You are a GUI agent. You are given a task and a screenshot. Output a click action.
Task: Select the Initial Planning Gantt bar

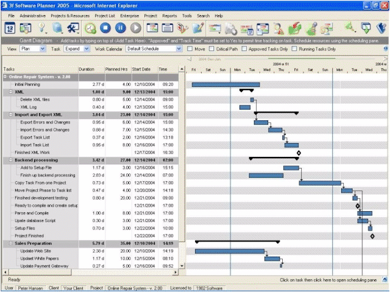pyautogui.click(x=226, y=85)
